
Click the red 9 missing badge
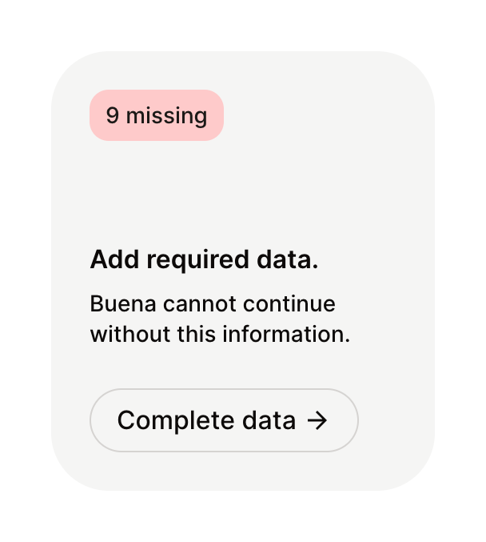point(157,115)
